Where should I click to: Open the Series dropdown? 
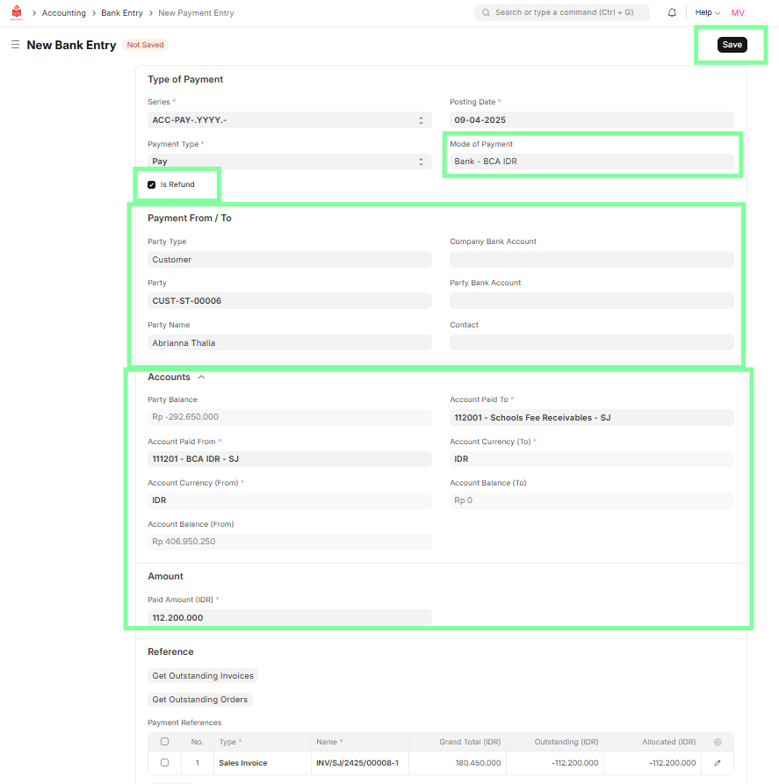[x=289, y=120]
